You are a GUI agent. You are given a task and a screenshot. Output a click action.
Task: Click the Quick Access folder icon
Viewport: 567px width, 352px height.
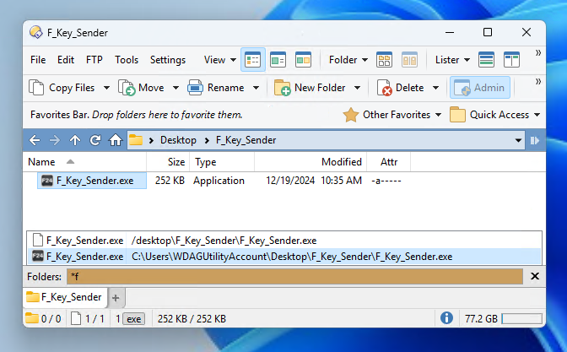coord(457,115)
